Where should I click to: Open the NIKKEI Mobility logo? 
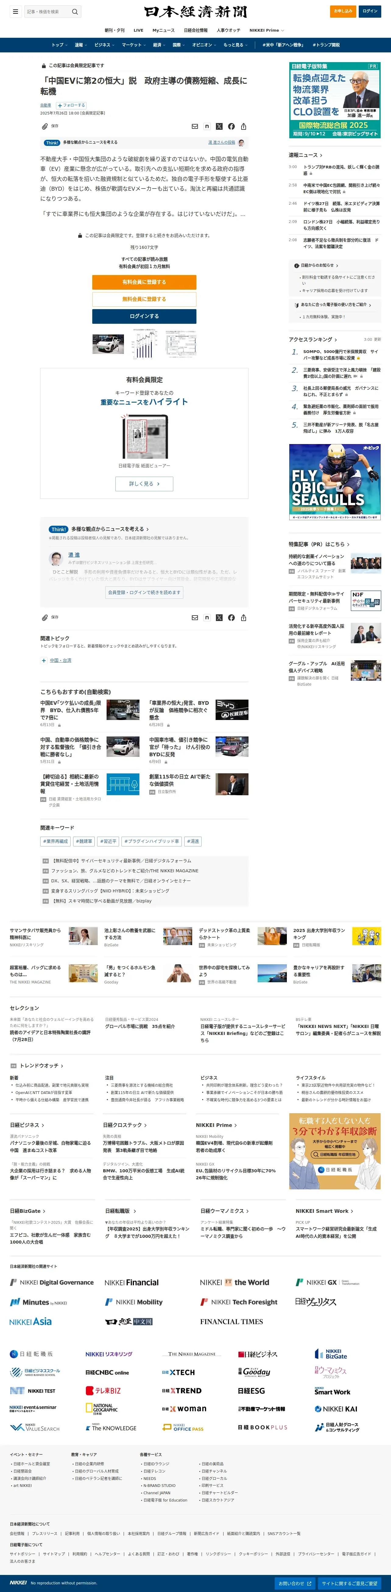[134, 1301]
